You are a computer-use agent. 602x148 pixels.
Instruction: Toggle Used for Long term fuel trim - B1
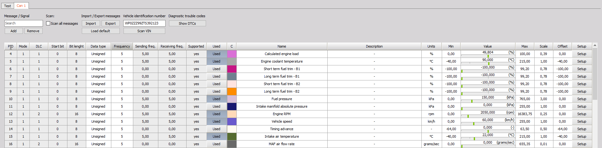(x=216, y=76)
